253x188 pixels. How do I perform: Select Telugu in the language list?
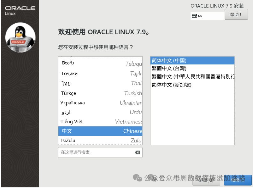(100, 63)
